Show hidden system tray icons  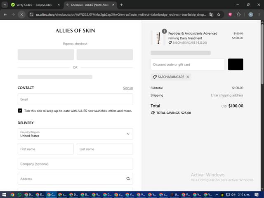tap(217, 195)
